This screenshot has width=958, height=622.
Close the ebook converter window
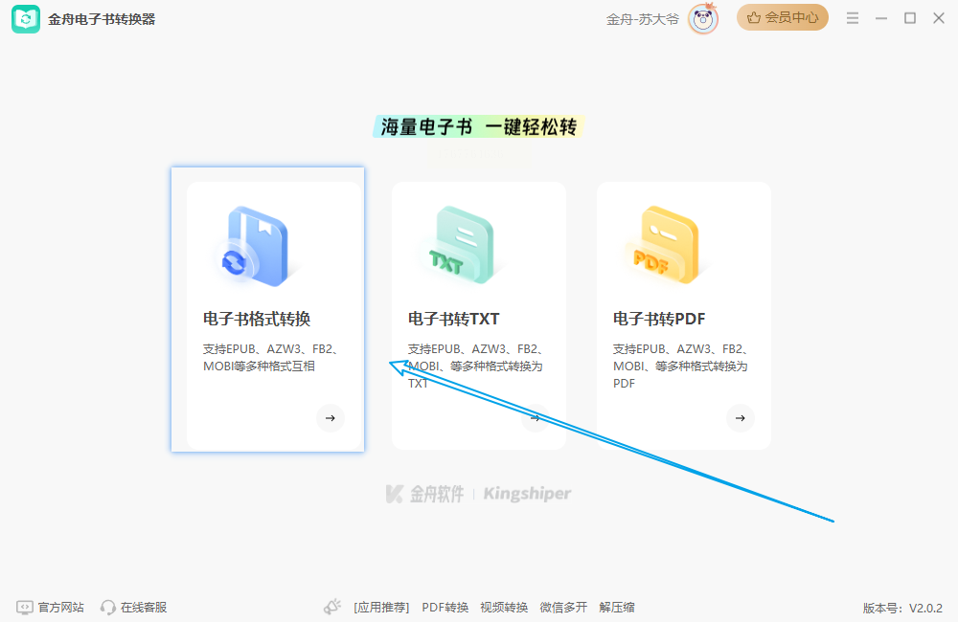pos(939,18)
